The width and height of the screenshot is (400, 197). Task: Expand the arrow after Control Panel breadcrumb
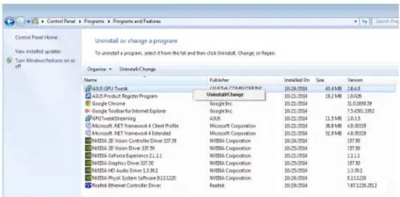pos(80,22)
